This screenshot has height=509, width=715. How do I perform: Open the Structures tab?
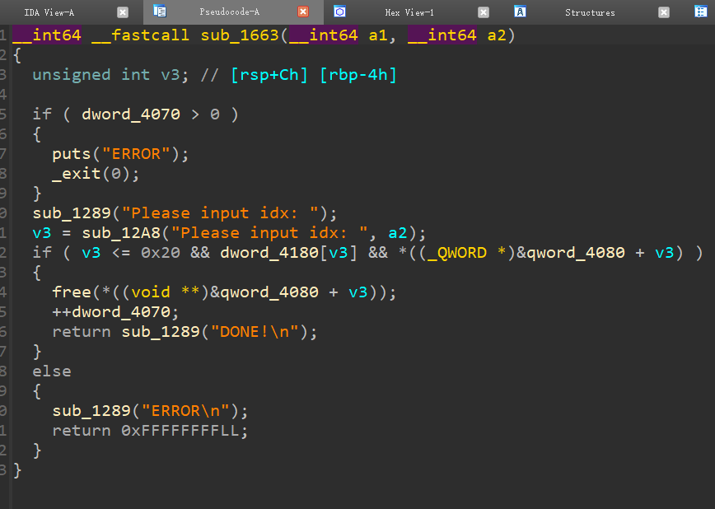[x=590, y=12]
